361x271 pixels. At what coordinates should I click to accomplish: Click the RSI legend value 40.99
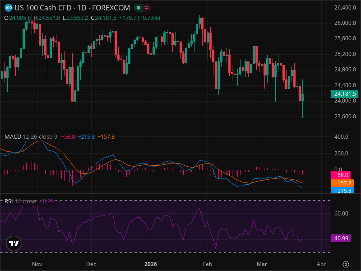47,201
